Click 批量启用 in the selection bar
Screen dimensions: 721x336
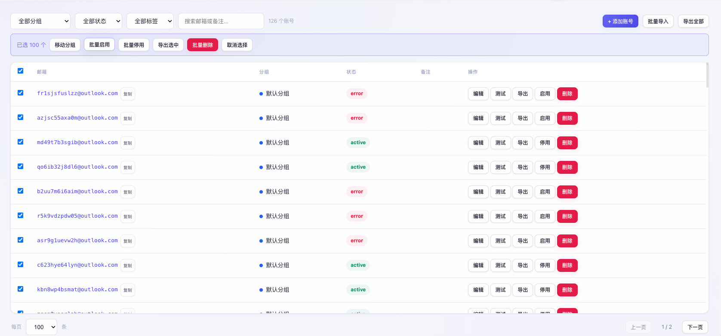click(99, 44)
